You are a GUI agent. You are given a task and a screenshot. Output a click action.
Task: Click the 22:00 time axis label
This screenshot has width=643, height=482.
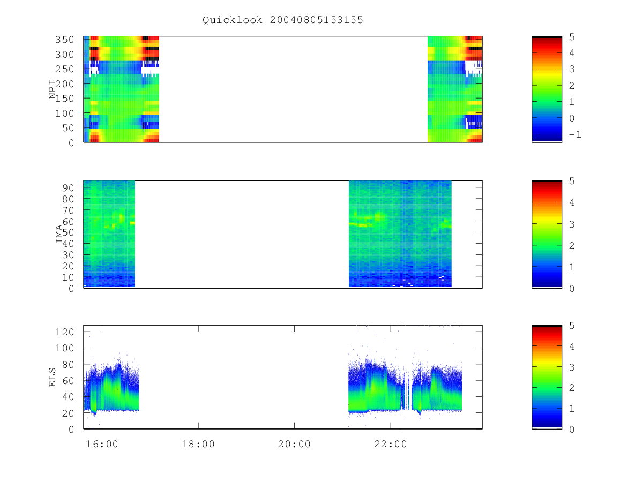[x=391, y=444]
